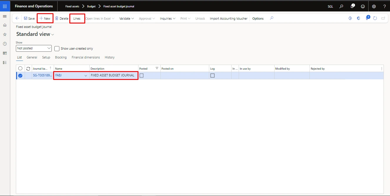Open the Power Apps diamond icon
390x196 pixels.
click(350, 18)
